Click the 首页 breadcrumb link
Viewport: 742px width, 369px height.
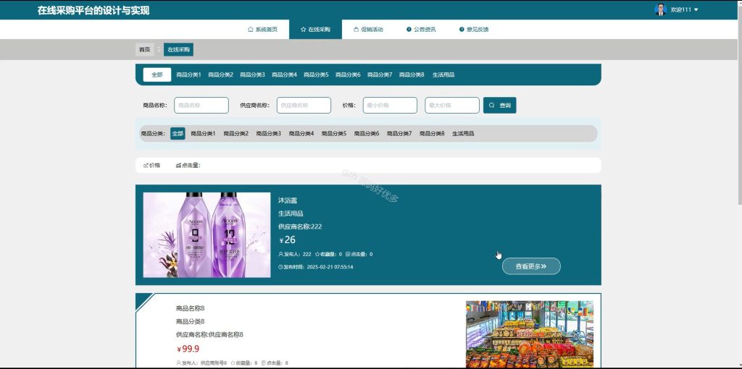tap(144, 50)
